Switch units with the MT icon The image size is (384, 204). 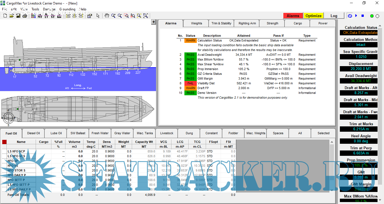coord(40,16)
